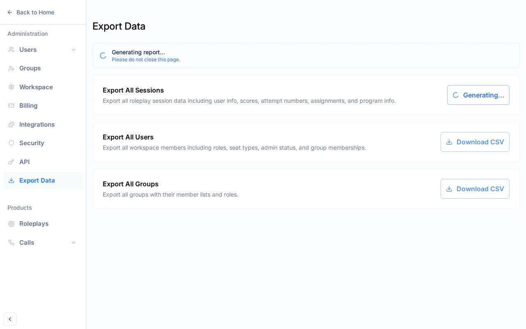Screen dimensions: 526x329
Task: Toggle the Export Data sidebar highlight
Action: (x=37, y=180)
